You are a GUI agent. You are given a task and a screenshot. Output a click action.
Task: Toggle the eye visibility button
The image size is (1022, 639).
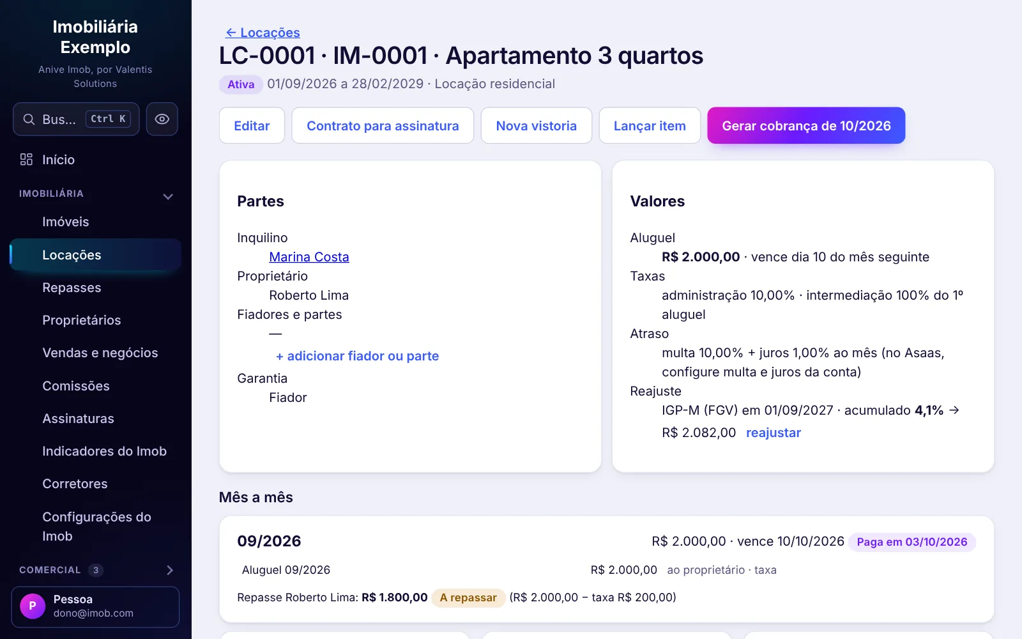point(162,119)
